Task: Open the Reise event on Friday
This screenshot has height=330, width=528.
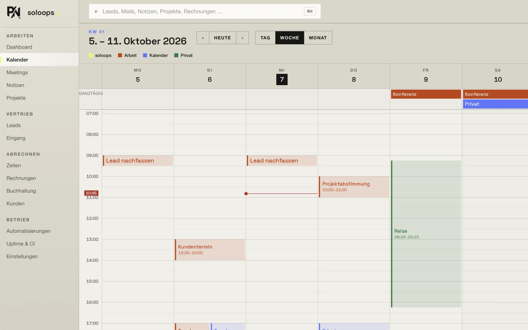Action: (426, 234)
